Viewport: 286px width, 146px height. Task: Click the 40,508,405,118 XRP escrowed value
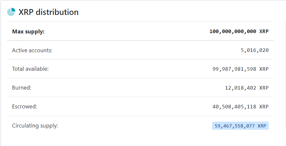240,107
